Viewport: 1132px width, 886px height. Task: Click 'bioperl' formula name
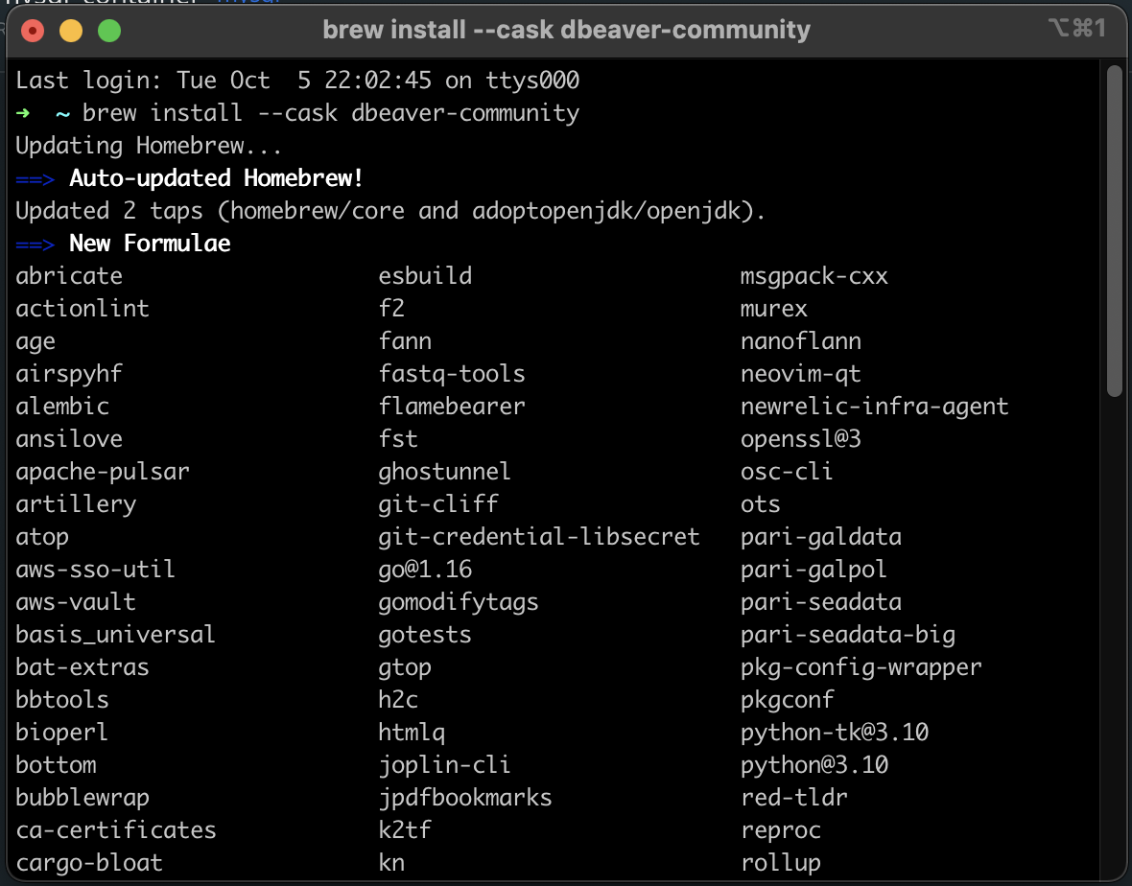(x=62, y=733)
